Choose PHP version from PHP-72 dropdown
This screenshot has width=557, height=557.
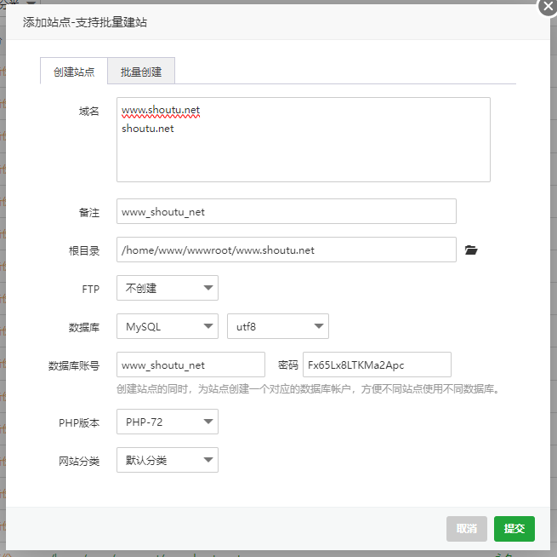click(168, 422)
